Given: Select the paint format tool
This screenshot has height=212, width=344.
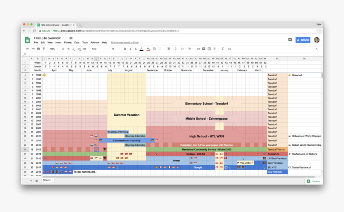Looking at the screenshot, I should [x=44, y=49].
